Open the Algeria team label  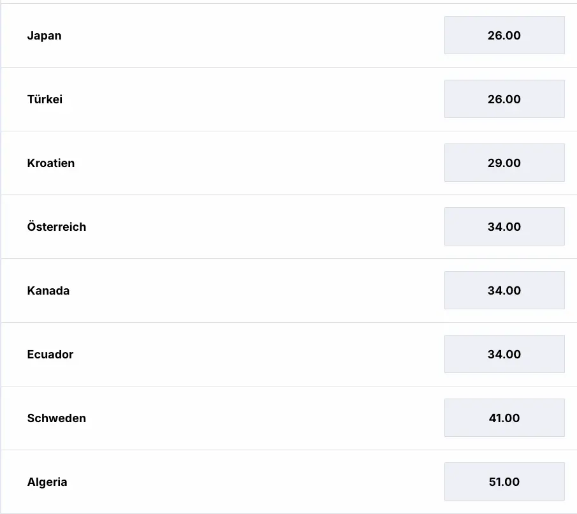[47, 482]
